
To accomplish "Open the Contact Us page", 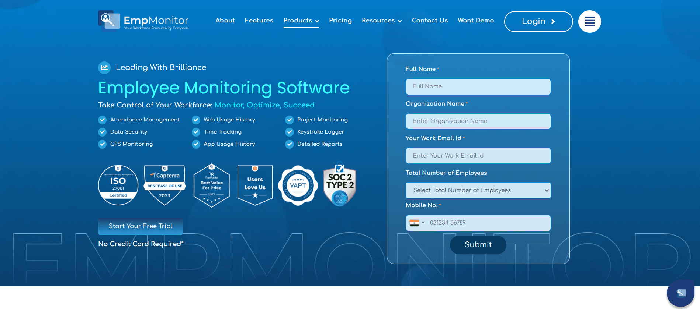I will [430, 20].
